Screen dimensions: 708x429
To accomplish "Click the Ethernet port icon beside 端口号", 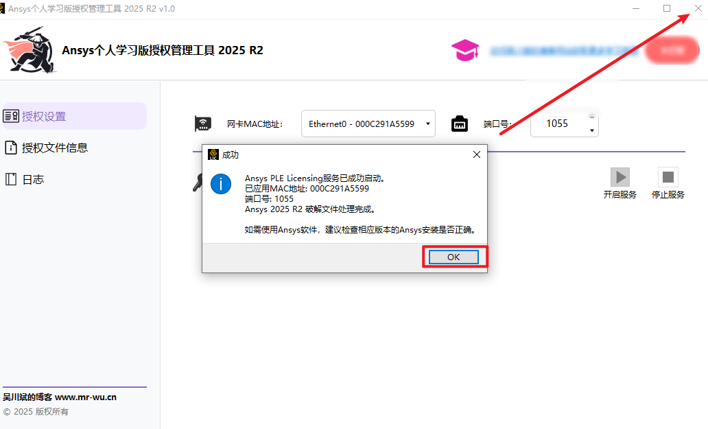I will coord(459,124).
